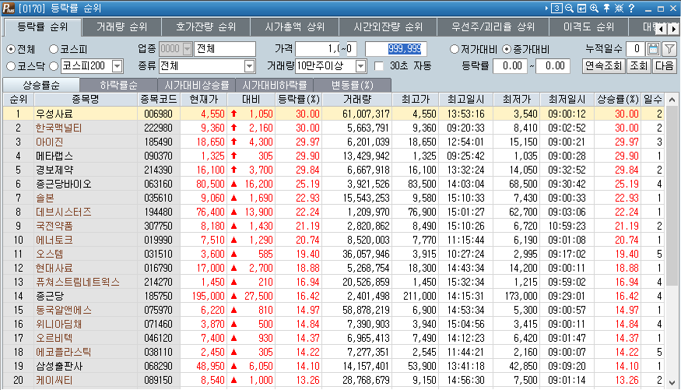
Task: Switch to the 호가잔량 순위 tab
Action: click(x=206, y=27)
